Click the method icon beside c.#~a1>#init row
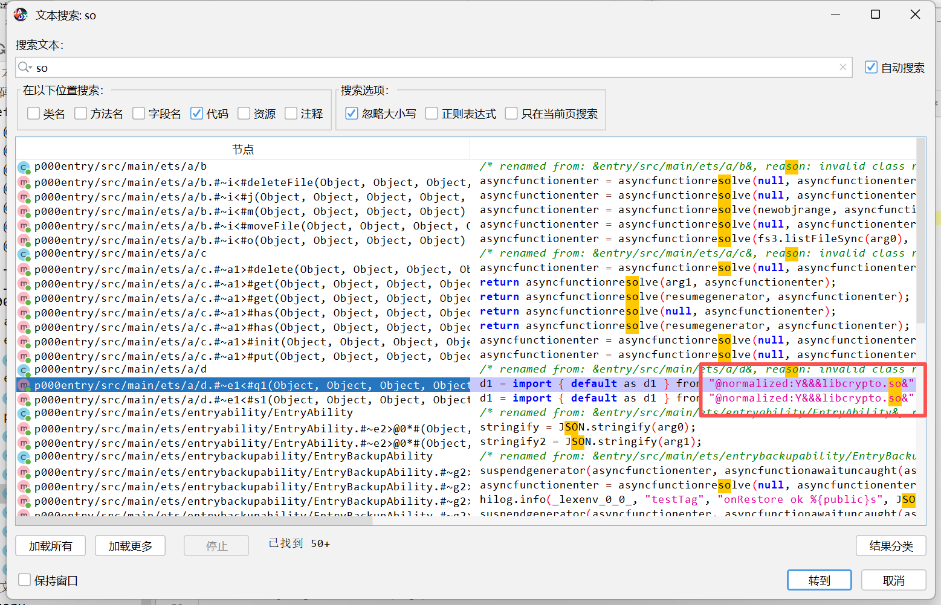The height and width of the screenshot is (605, 941). click(24, 342)
